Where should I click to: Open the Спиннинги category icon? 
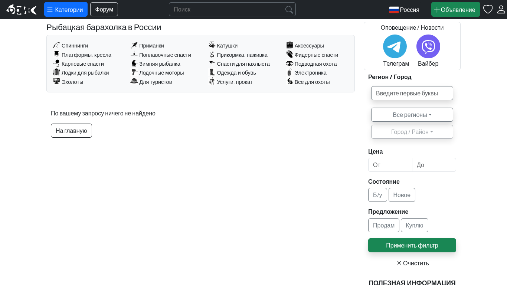click(x=56, y=45)
